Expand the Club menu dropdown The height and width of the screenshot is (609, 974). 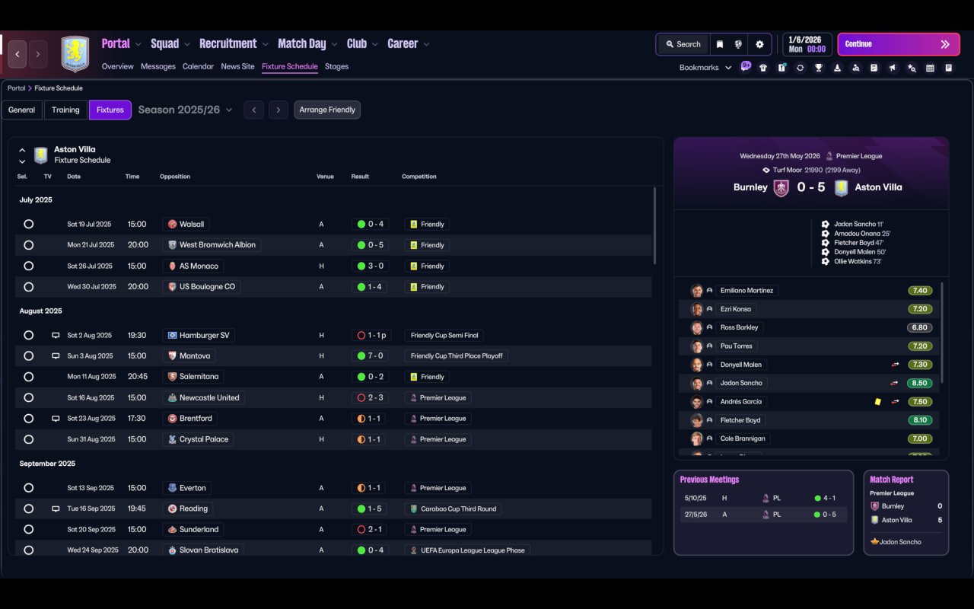pos(375,45)
